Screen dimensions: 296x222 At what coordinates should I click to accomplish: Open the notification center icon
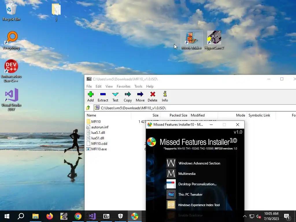click(x=287, y=217)
